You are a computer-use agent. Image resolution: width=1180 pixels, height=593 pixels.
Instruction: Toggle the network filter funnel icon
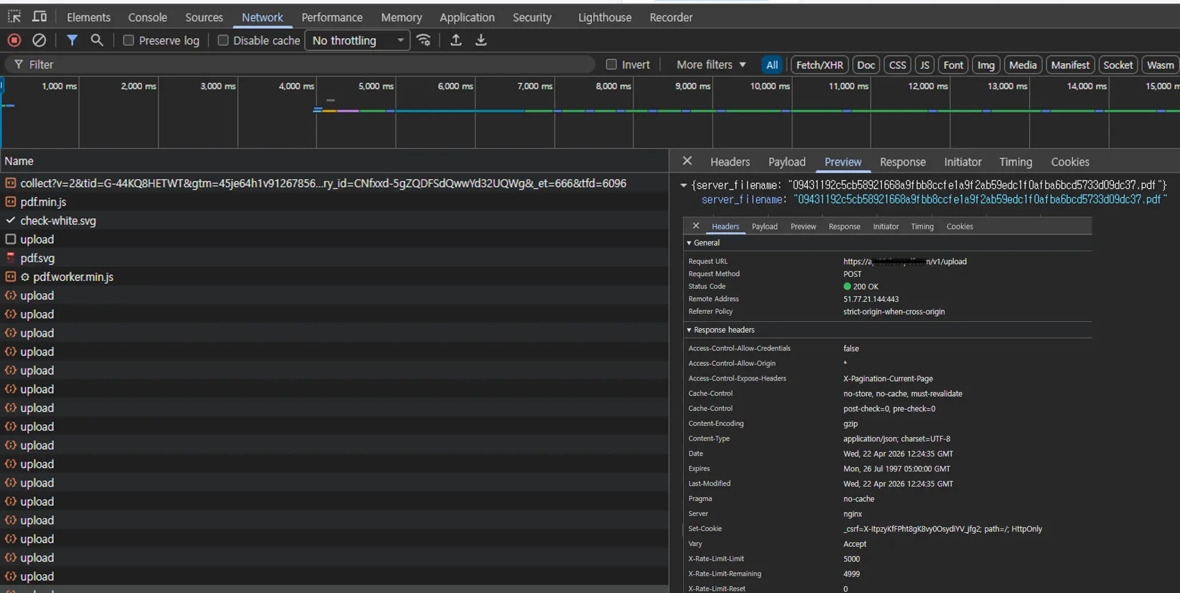tap(72, 41)
